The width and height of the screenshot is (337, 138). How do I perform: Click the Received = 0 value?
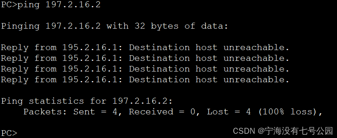coord(162,112)
